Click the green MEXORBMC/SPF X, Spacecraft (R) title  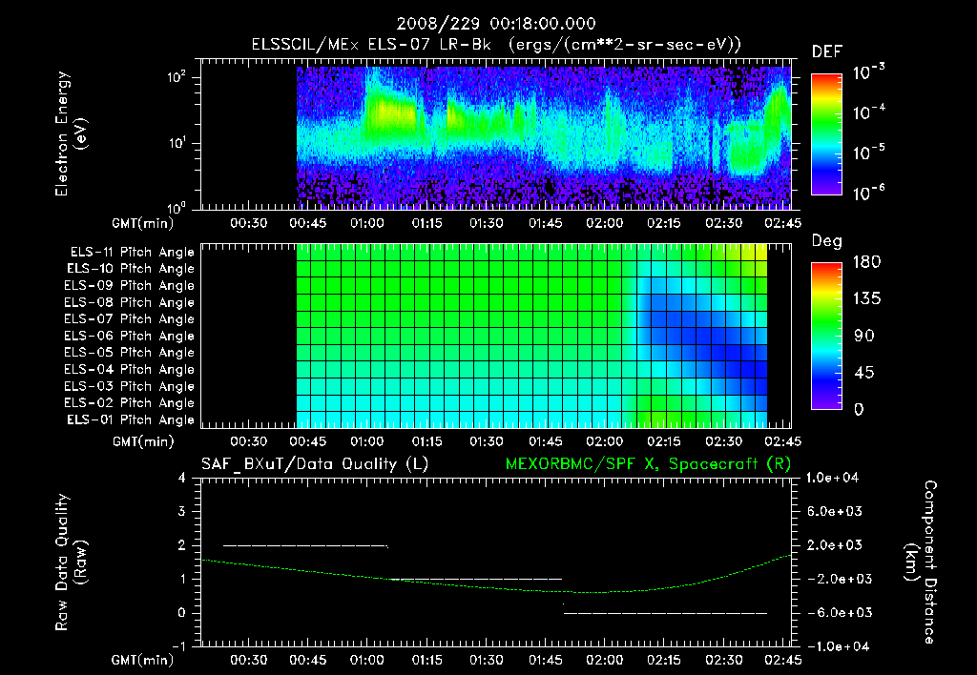(648, 464)
